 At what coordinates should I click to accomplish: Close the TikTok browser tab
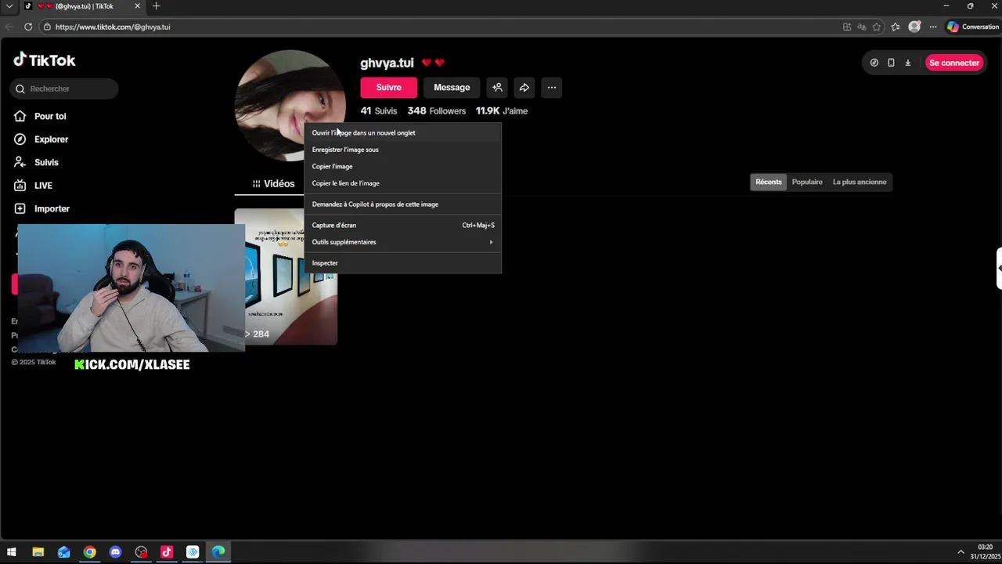point(138,6)
